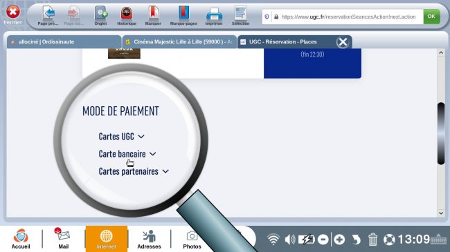Image resolution: width=450 pixels, height=252 pixels.
Task: Click the film poster thumbnail
Action: tap(124, 53)
